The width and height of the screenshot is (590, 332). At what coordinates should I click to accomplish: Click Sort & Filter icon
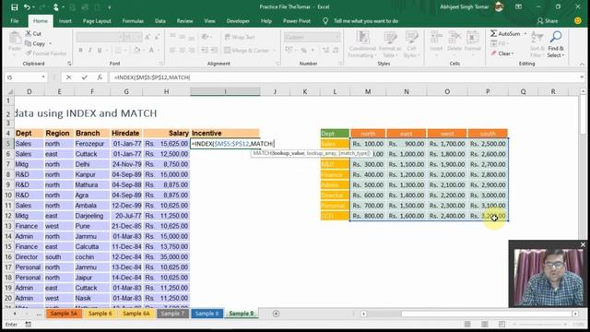coord(537,37)
